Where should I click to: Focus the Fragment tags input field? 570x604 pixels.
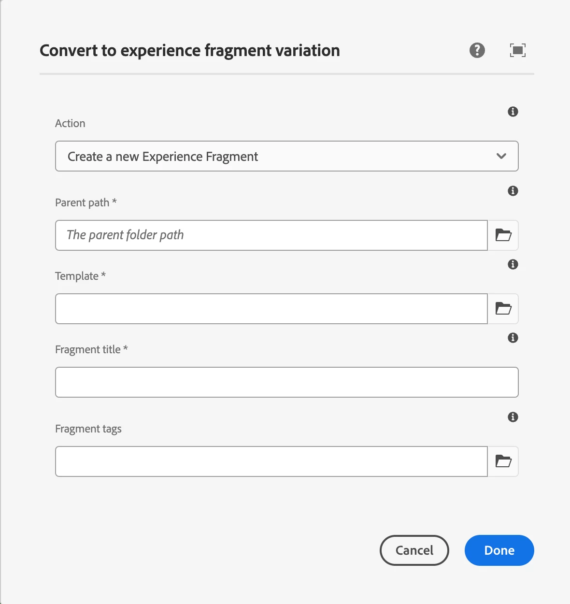(271, 461)
